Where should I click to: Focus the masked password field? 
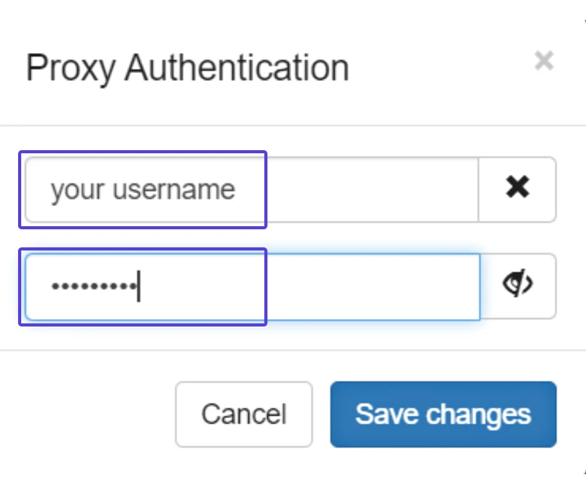click(252, 287)
